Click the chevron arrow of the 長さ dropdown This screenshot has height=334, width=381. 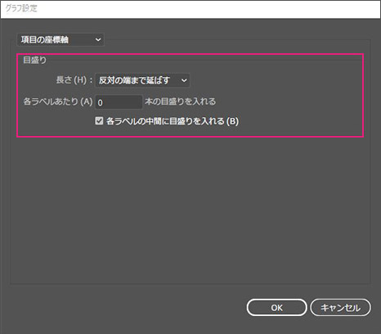pyautogui.click(x=184, y=80)
